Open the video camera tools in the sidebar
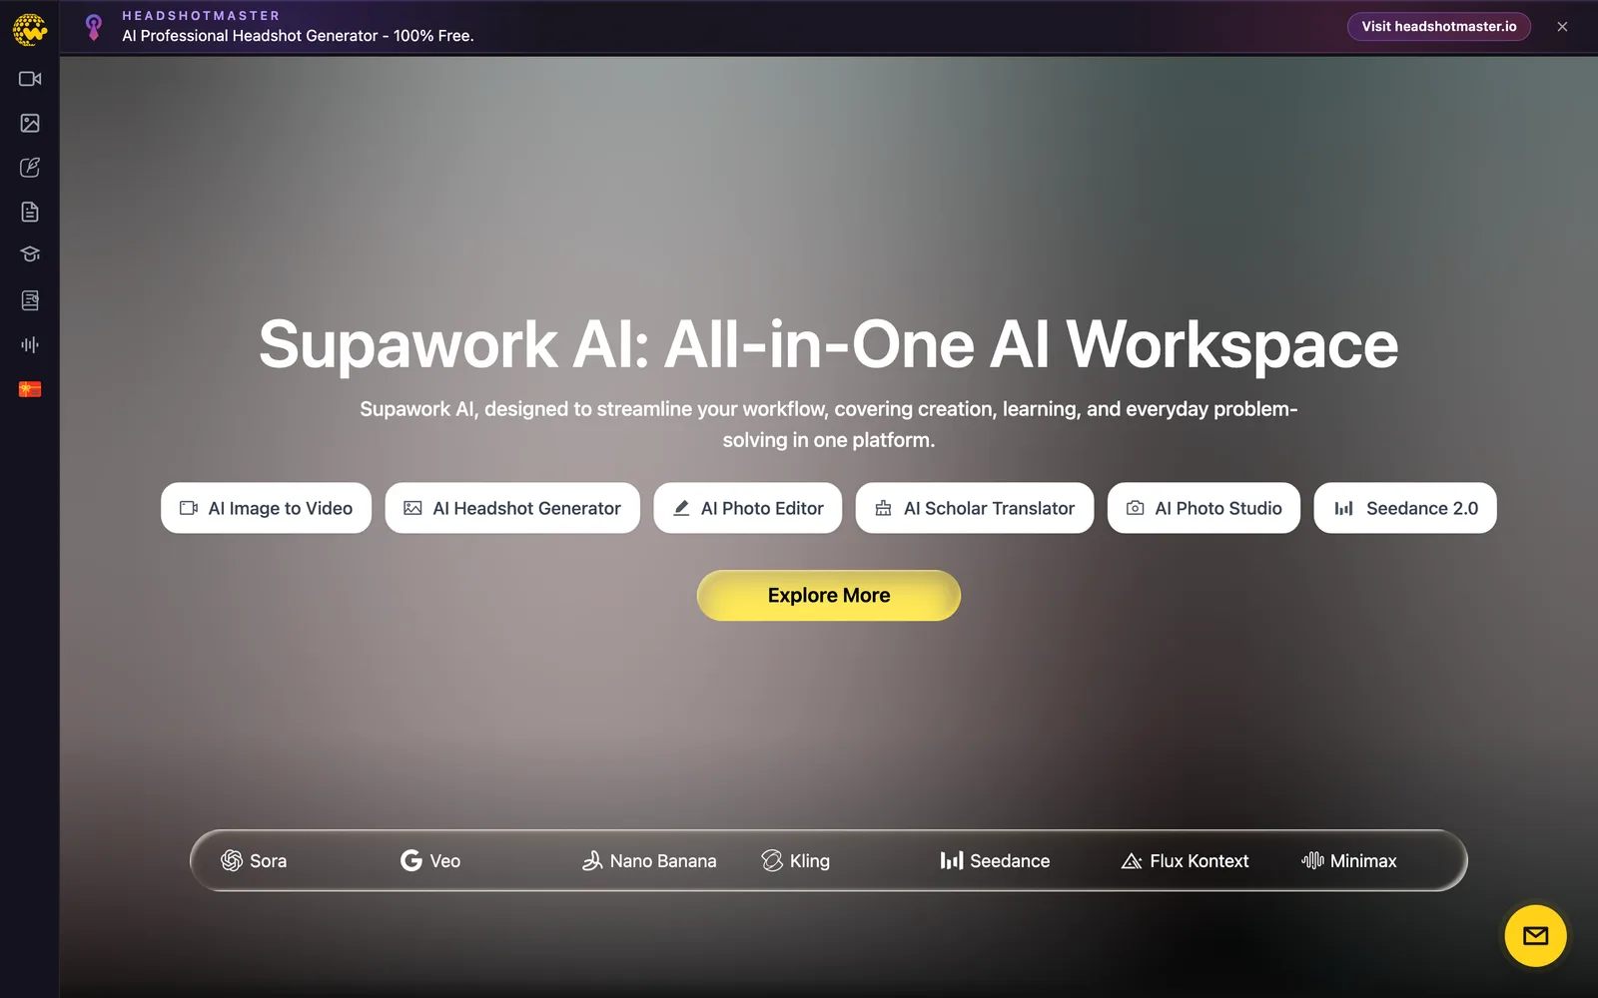Screen dimensions: 1598x998 30,79
